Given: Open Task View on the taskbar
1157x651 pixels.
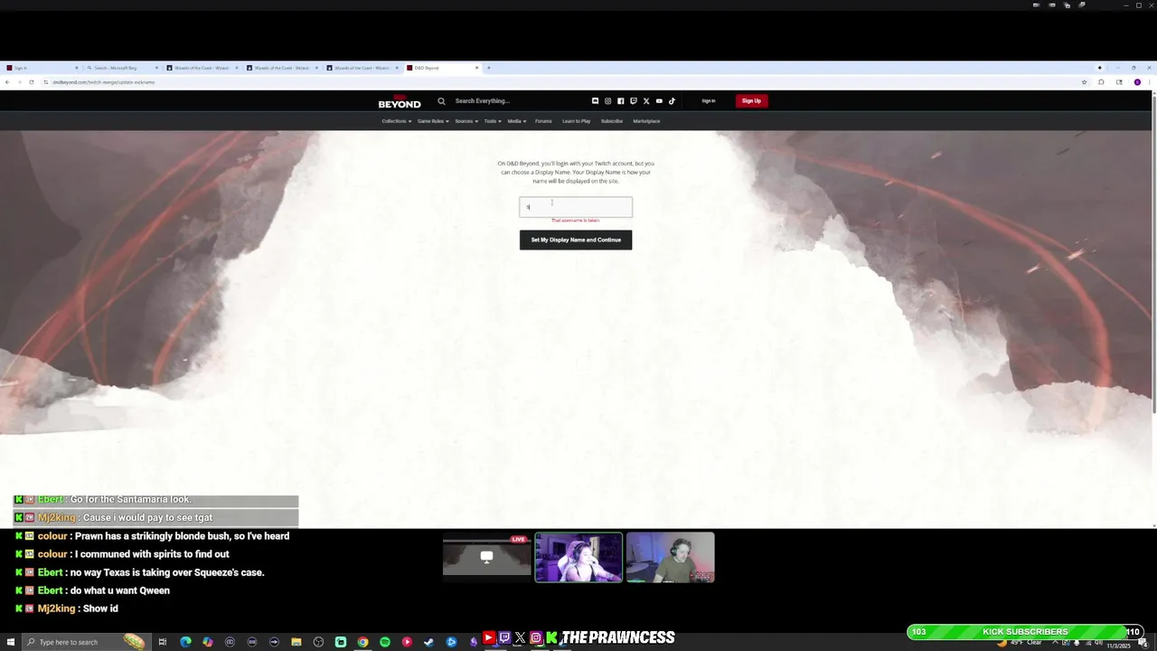Looking at the screenshot, I should point(163,642).
